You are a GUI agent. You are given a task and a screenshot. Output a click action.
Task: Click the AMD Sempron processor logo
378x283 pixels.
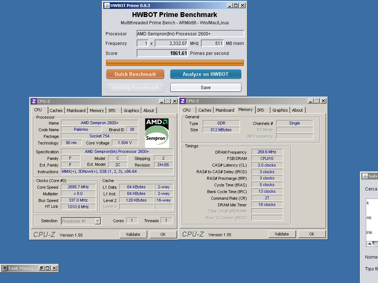[x=157, y=133]
